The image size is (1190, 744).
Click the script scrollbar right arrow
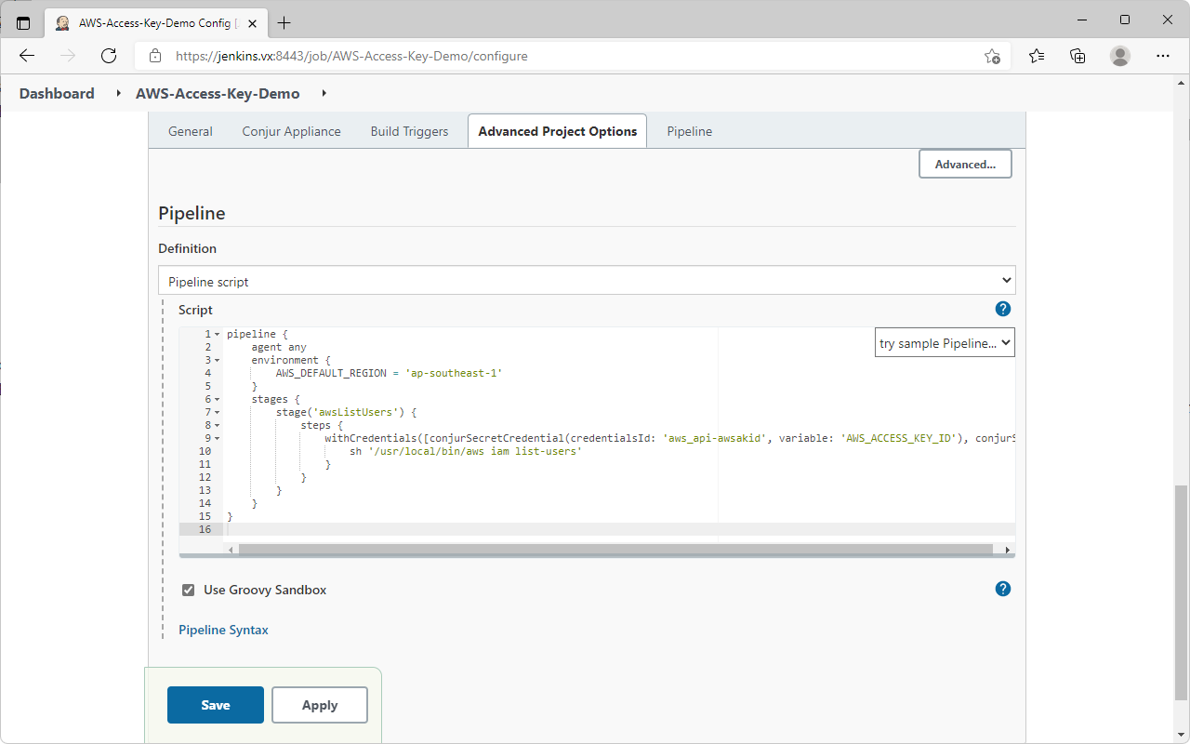(1008, 550)
